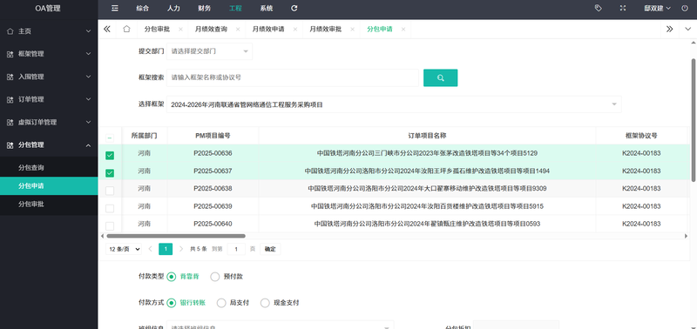Open the 财务 top menu
This screenshot has width=697, height=329.
coord(205,8)
